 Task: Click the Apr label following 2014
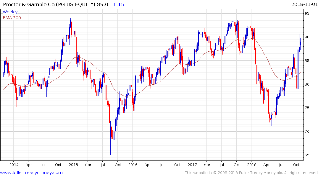tap(29, 165)
